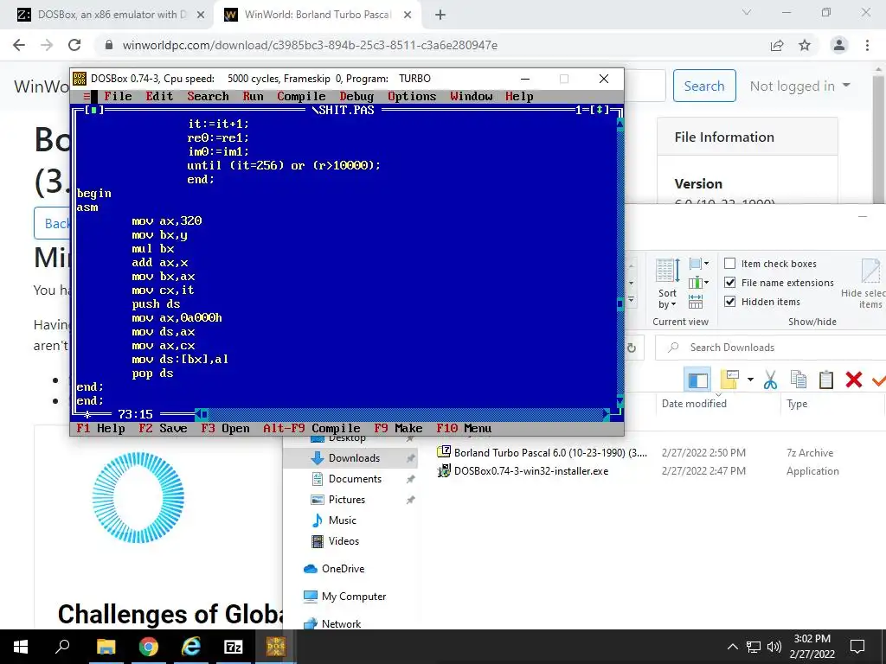Click the WinWorld Search button
This screenshot has width=886, height=664.
point(704,86)
